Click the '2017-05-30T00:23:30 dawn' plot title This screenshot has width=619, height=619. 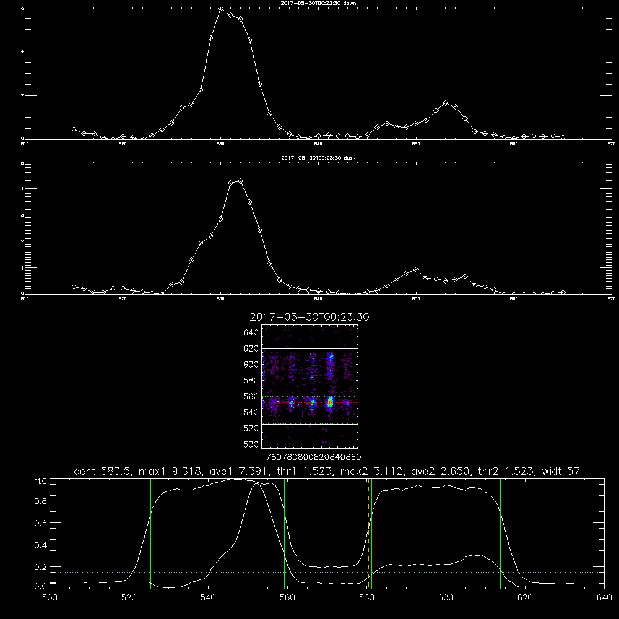[319, 3]
